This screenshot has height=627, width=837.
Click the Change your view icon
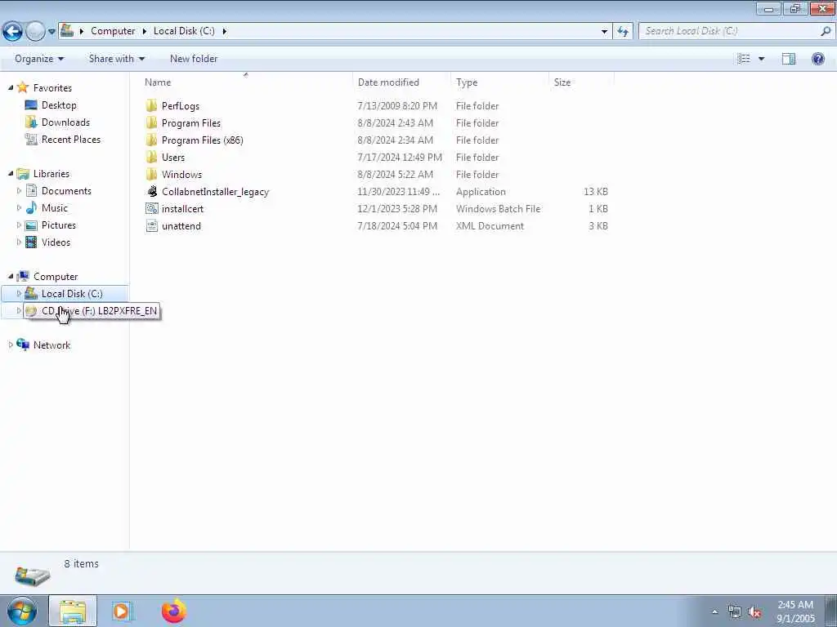click(x=744, y=59)
